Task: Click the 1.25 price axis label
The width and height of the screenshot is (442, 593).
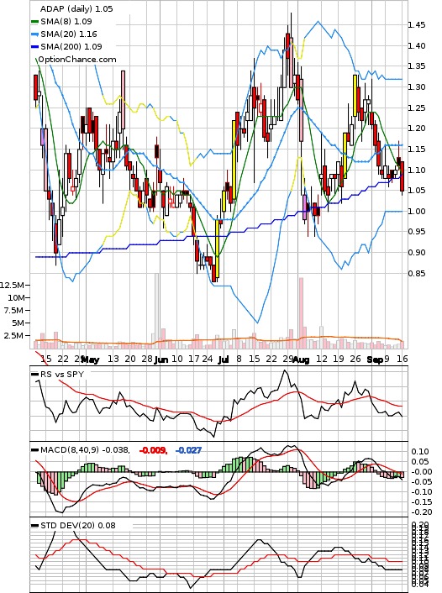Action: point(416,108)
